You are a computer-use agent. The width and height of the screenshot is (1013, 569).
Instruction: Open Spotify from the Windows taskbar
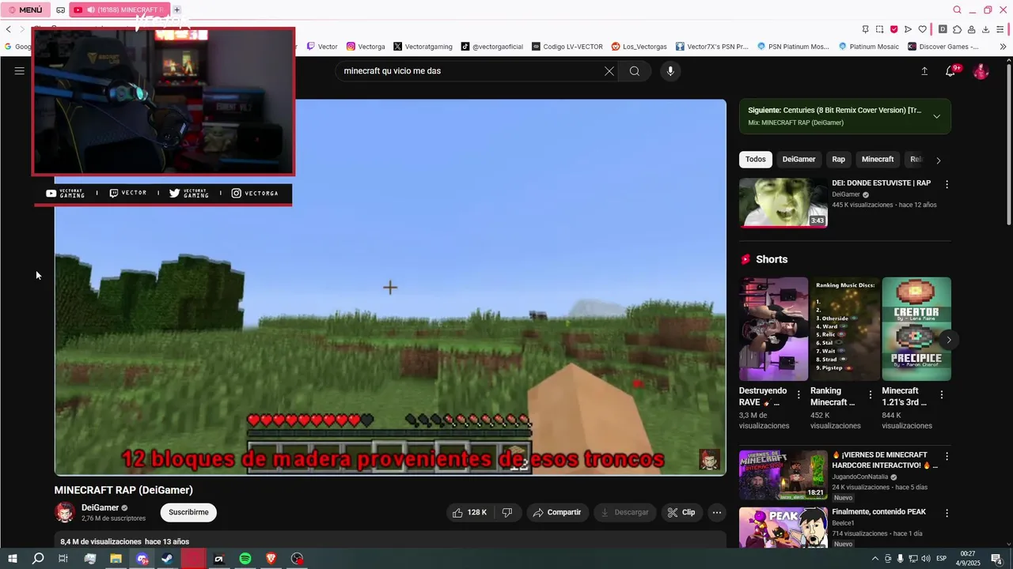245,559
